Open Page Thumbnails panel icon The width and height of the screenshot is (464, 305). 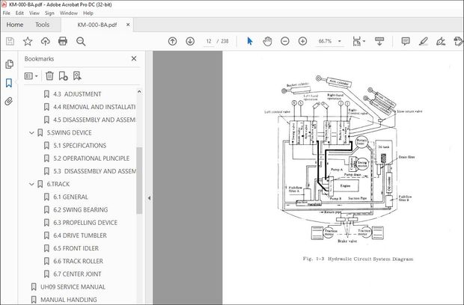[x=9, y=64]
